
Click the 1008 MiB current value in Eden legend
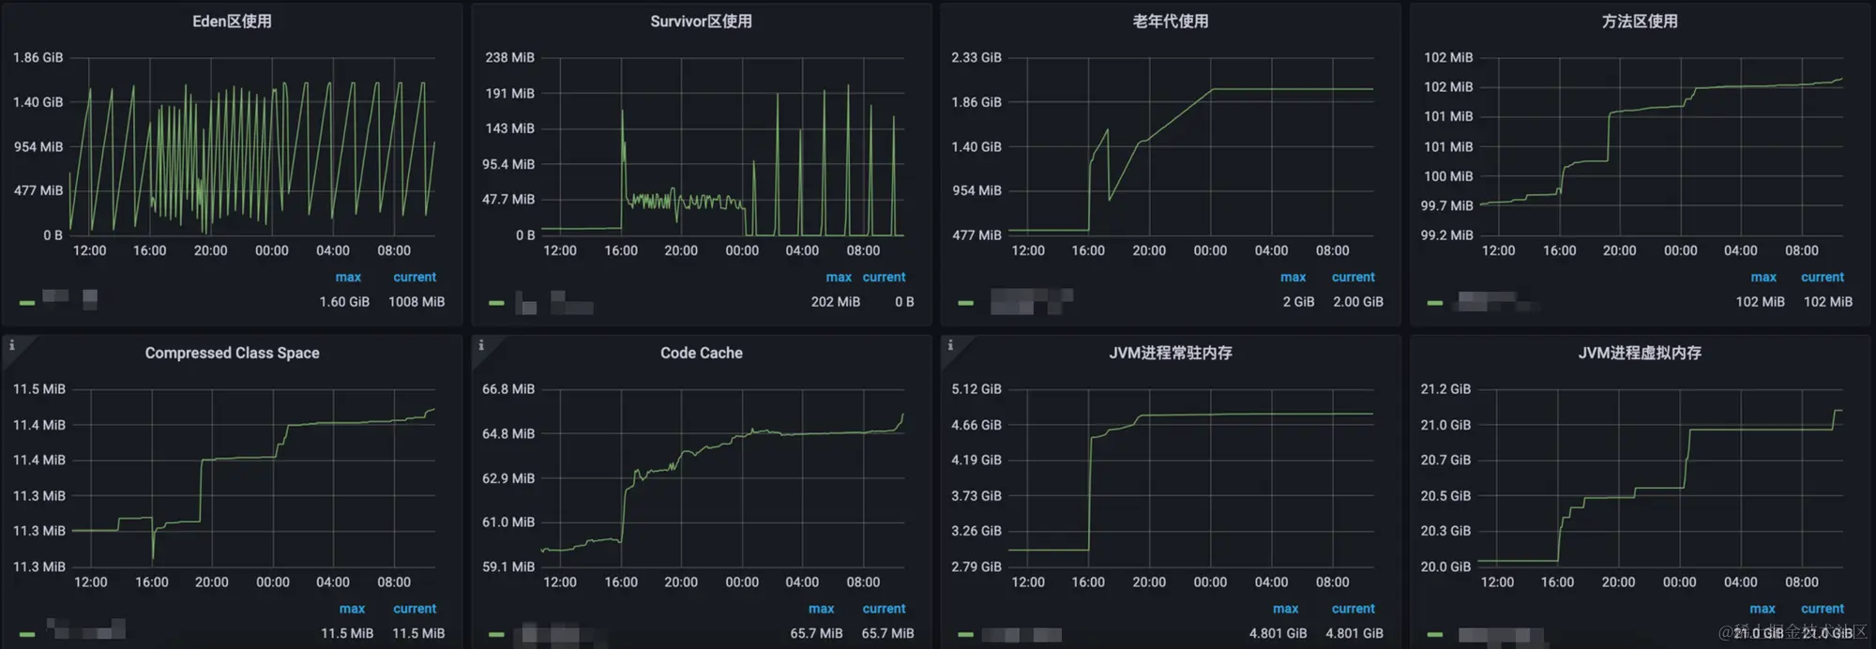tap(416, 302)
